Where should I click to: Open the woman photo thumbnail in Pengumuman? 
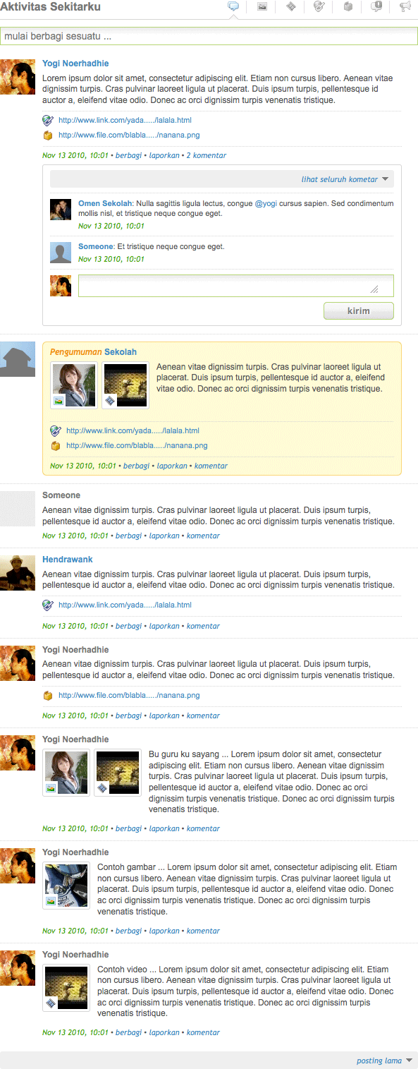point(73,385)
